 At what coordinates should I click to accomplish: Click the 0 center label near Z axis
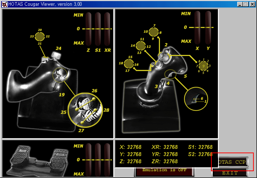(x=78, y=29)
